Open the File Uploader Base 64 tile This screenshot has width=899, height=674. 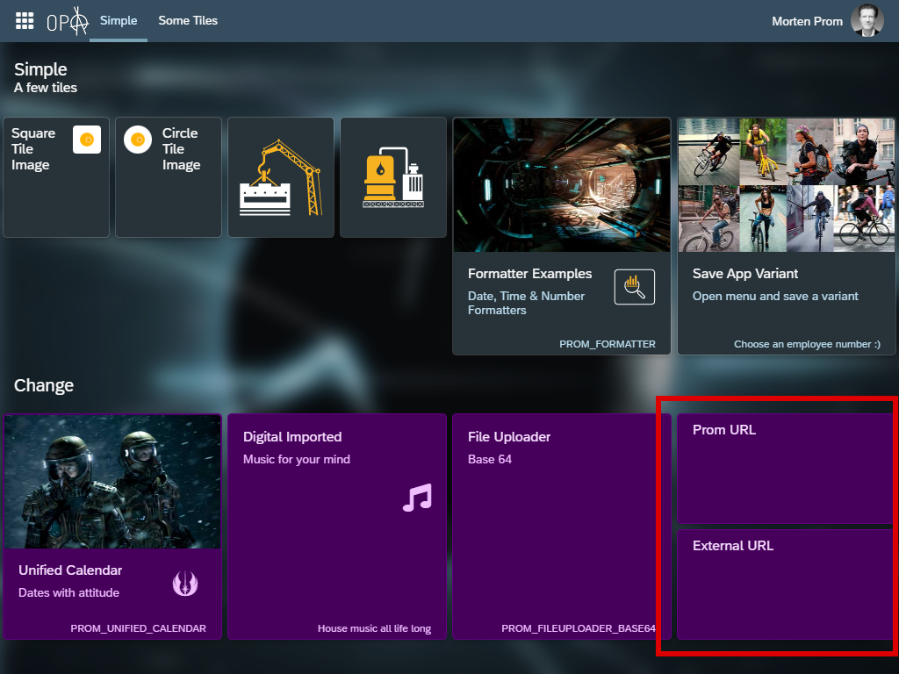(x=560, y=527)
